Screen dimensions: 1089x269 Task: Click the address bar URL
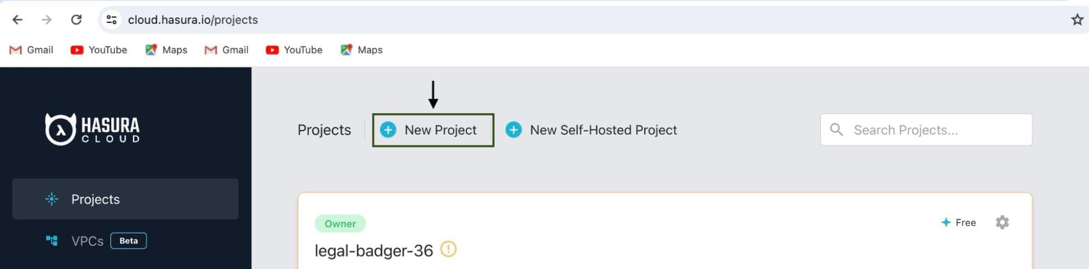tap(193, 20)
